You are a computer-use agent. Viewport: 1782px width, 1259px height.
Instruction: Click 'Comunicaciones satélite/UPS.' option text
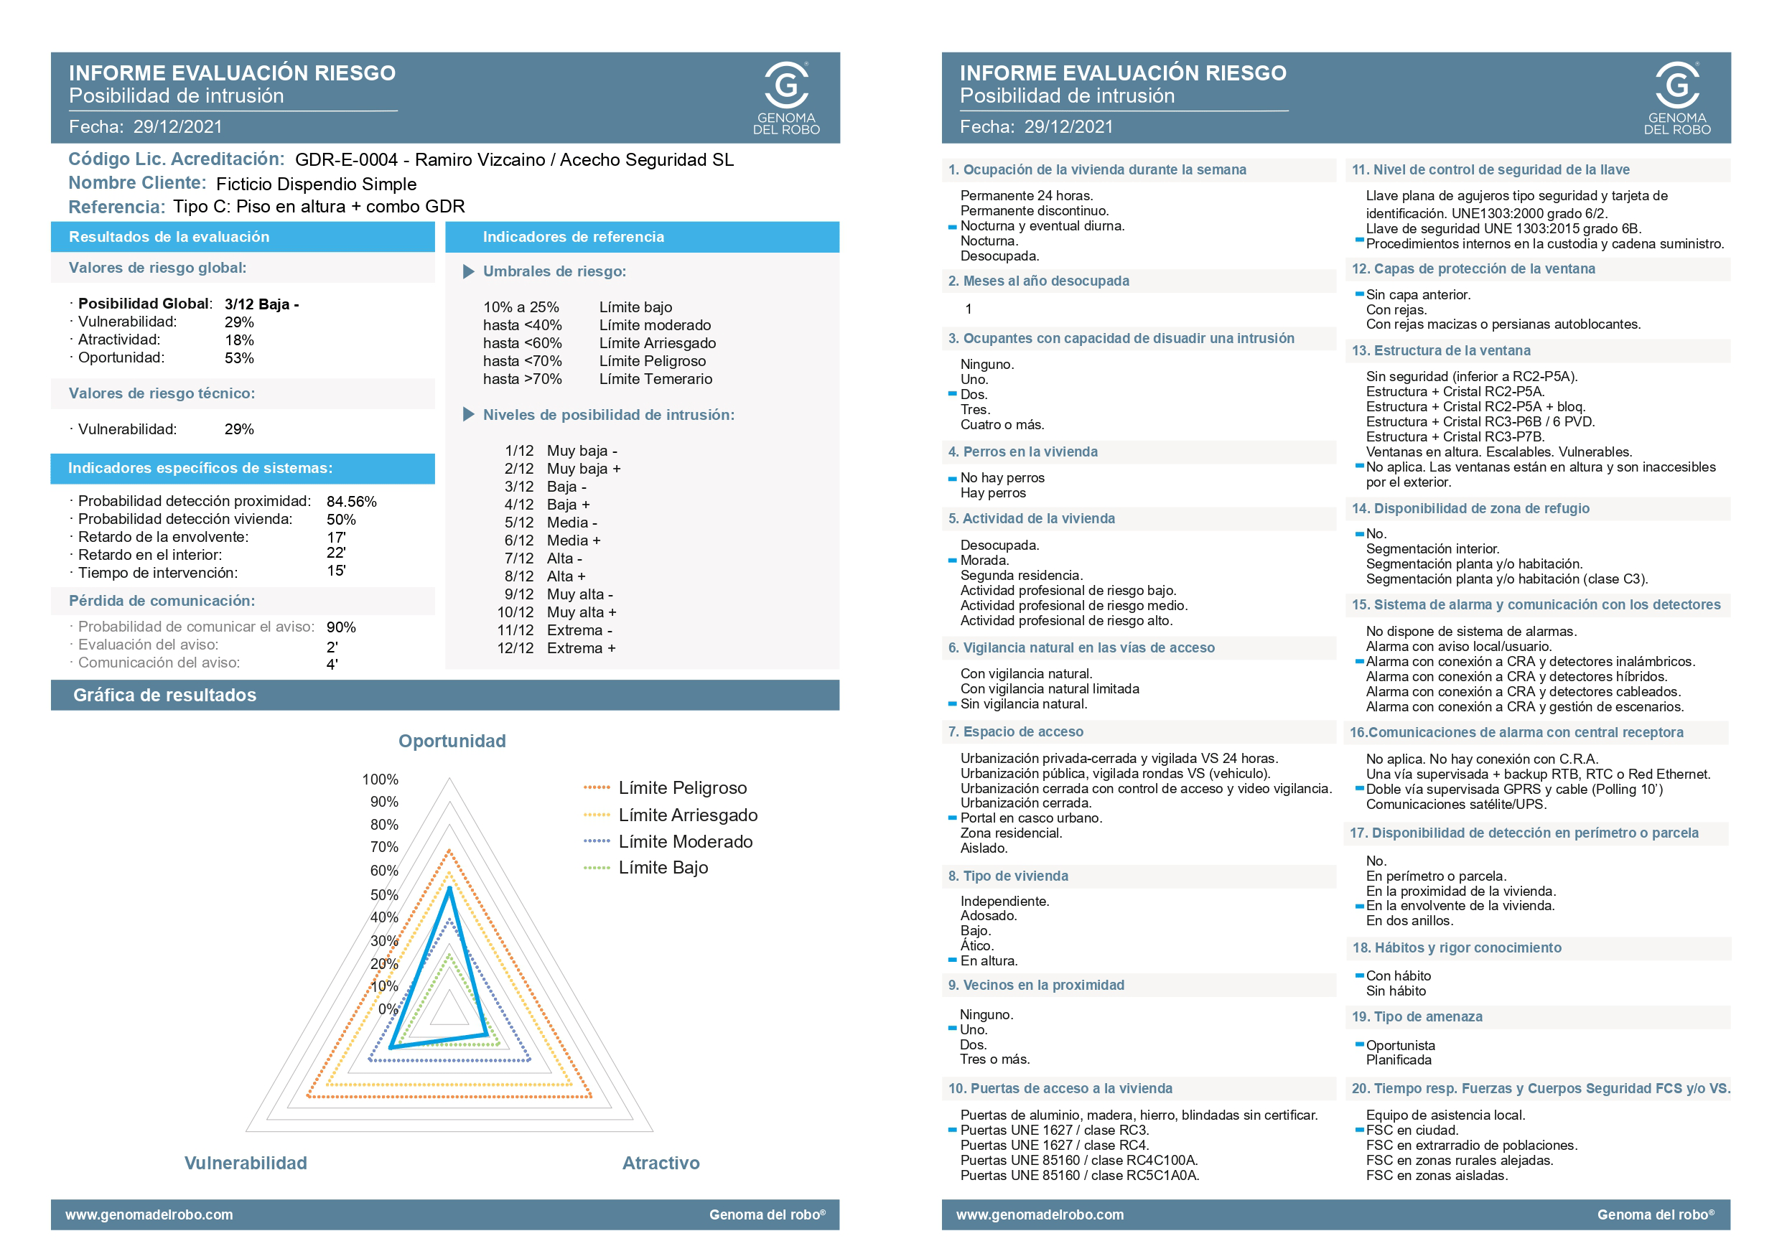point(1456,805)
